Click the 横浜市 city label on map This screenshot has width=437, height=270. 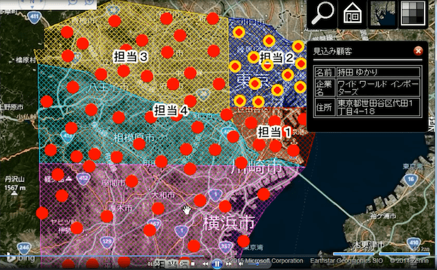point(228,222)
